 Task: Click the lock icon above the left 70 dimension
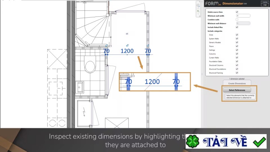(106, 46)
